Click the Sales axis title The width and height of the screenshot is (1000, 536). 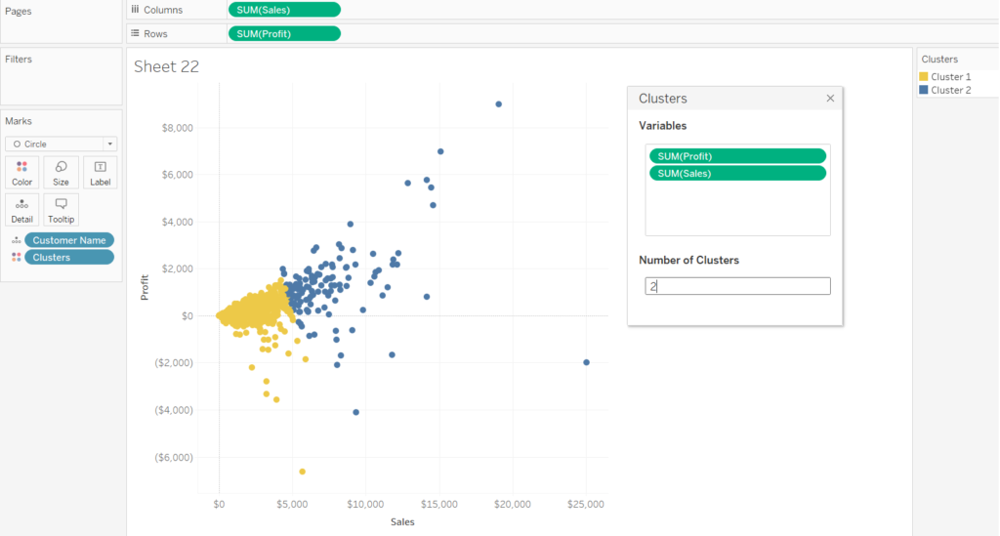coord(402,522)
